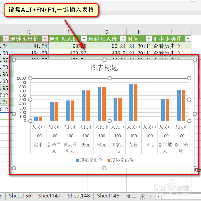Switch to the Sheet156 tab
201x201 pixels.
(x=20, y=195)
